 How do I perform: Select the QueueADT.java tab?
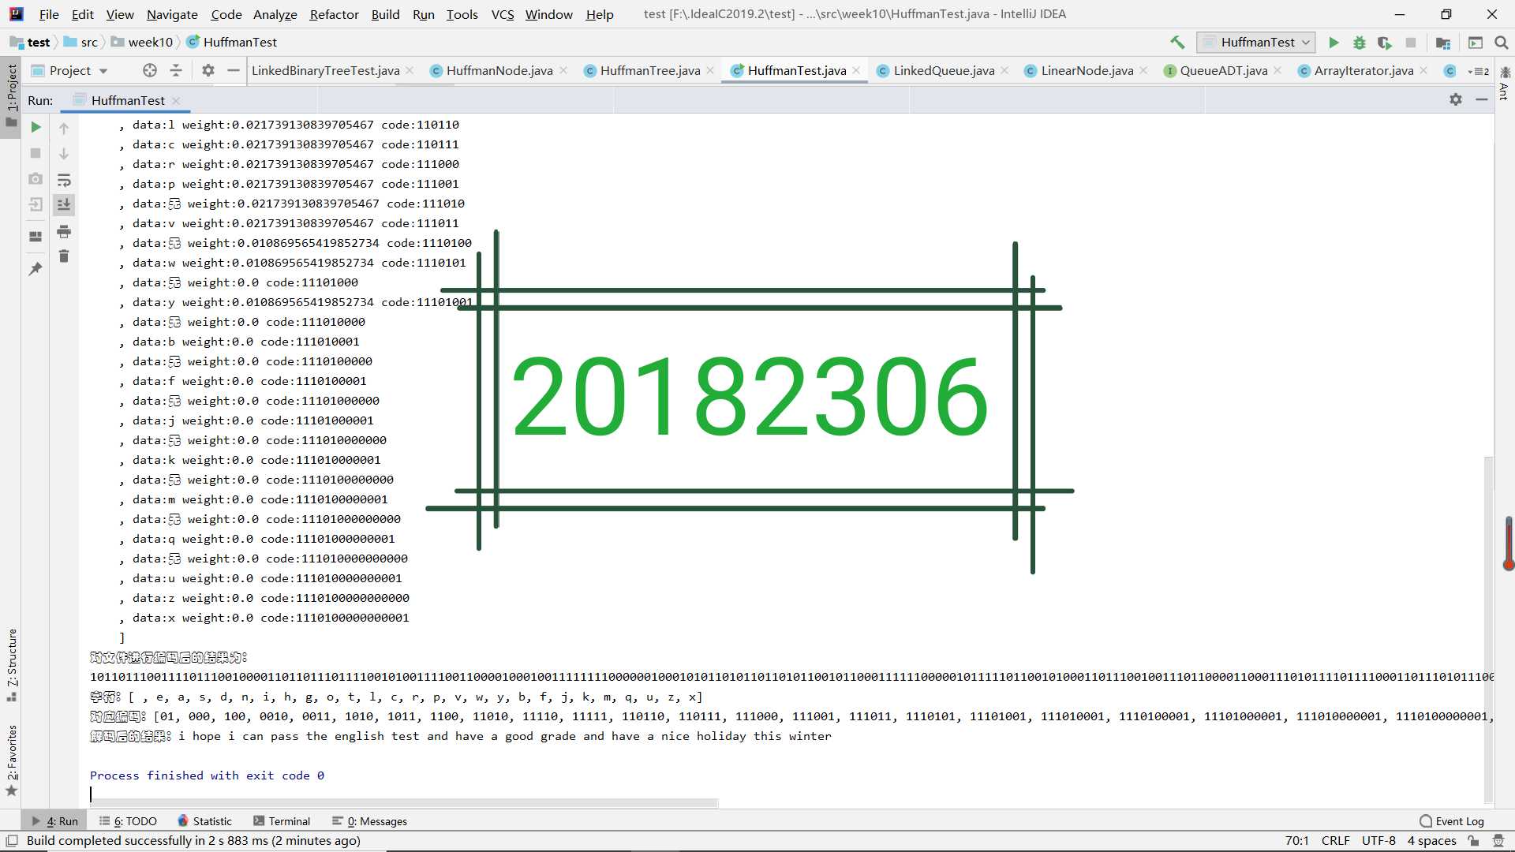click(1223, 70)
